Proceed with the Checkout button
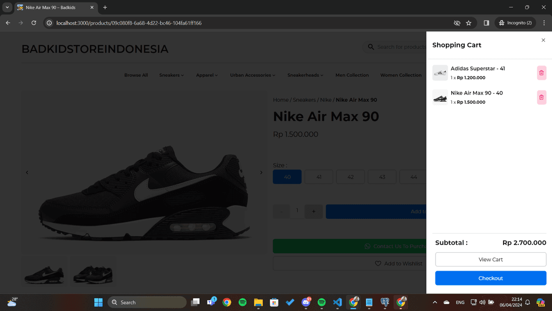This screenshot has width=552, height=311. (x=490, y=278)
